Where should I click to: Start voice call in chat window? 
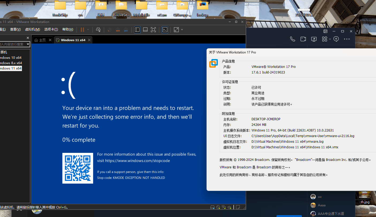[x=293, y=39]
